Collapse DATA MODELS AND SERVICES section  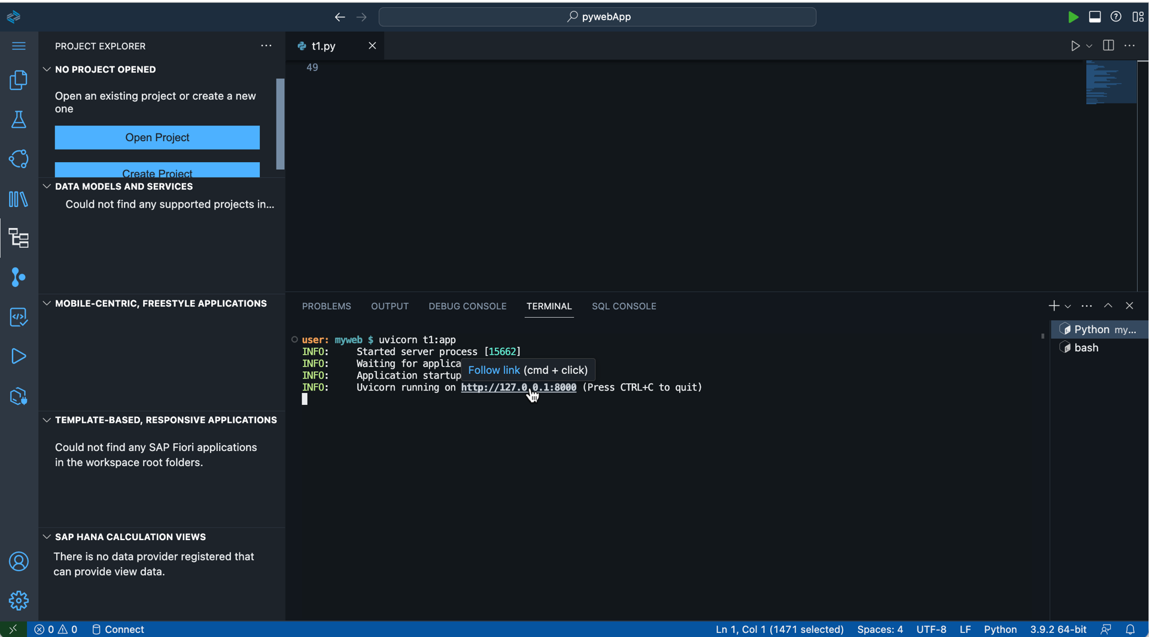[47, 186]
